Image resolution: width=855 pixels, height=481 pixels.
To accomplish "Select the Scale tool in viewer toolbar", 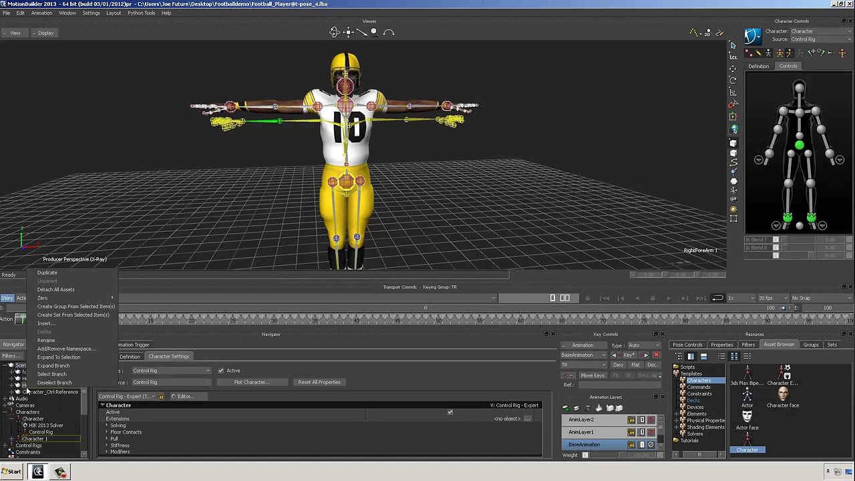I will [x=733, y=93].
